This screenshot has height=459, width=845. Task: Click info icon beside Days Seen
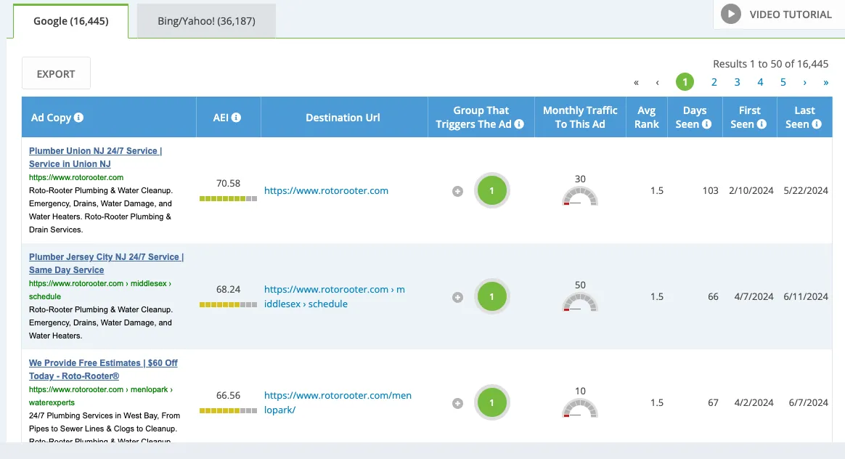(706, 124)
